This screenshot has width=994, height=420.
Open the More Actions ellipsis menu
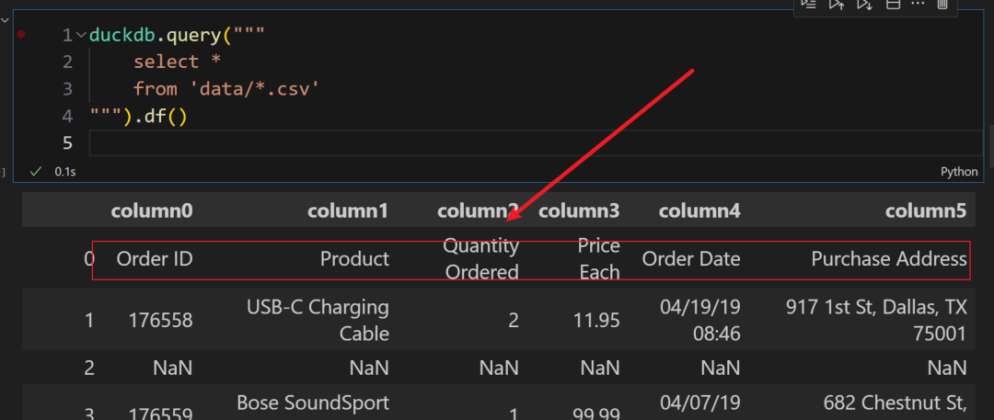917,5
